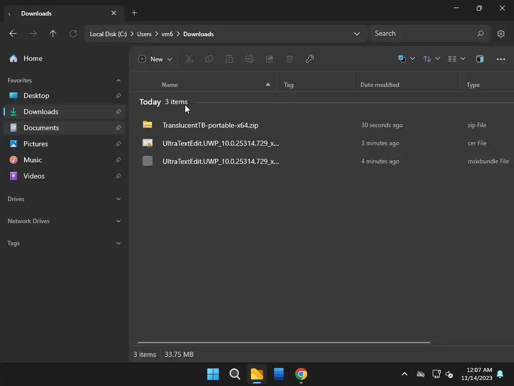This screenshot has width=514, height=386.
Task: Go forward with the right arrow
Action: click(33, 34)
